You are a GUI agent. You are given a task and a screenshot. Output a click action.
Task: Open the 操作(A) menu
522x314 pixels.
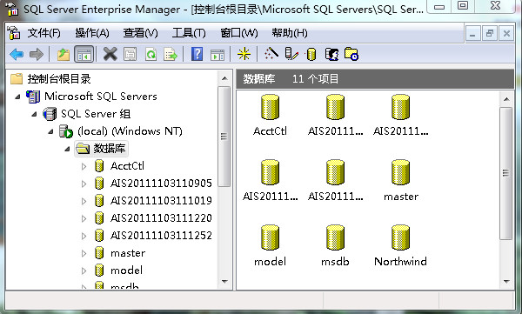92,33
